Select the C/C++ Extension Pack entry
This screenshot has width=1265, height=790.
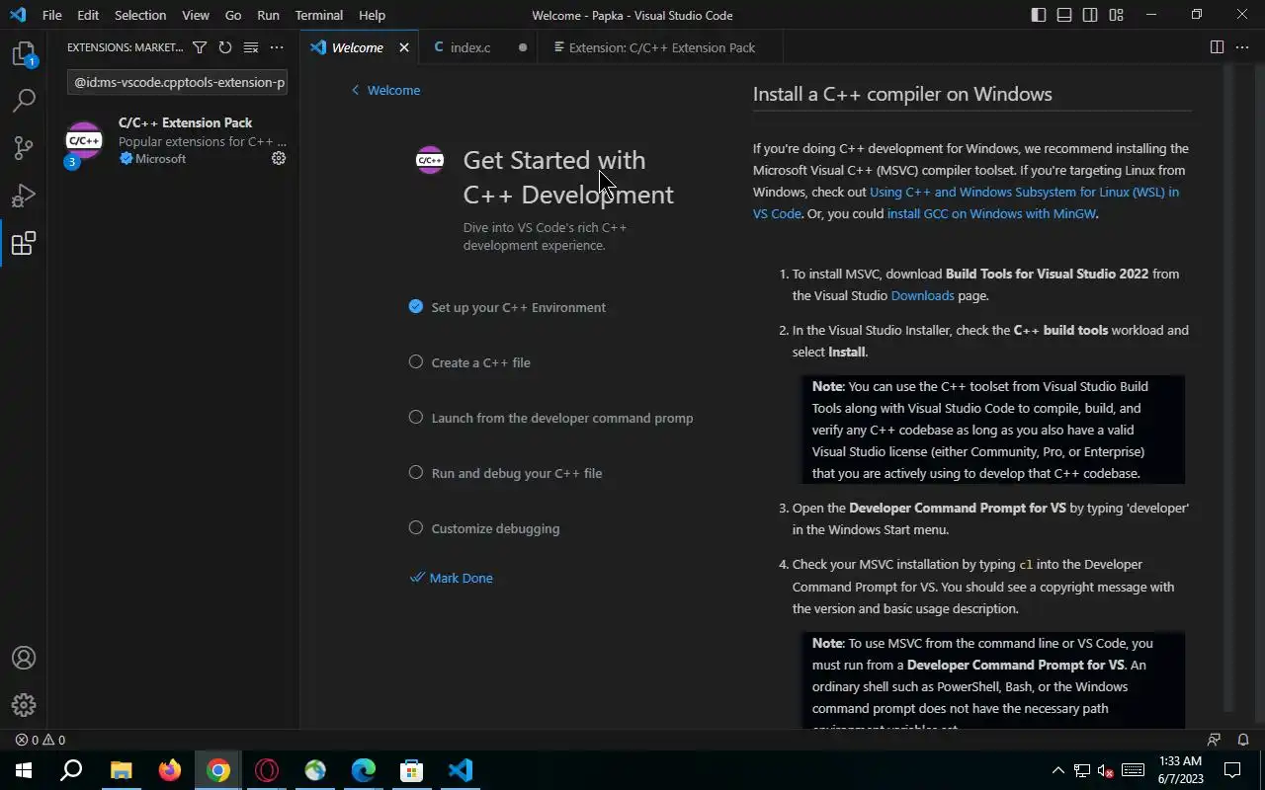(x=174, y=140)
